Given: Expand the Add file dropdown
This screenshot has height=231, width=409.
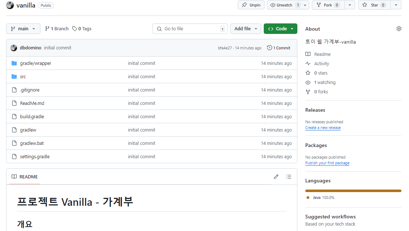Looking at the screenshot, I should [x=245, y=28].
